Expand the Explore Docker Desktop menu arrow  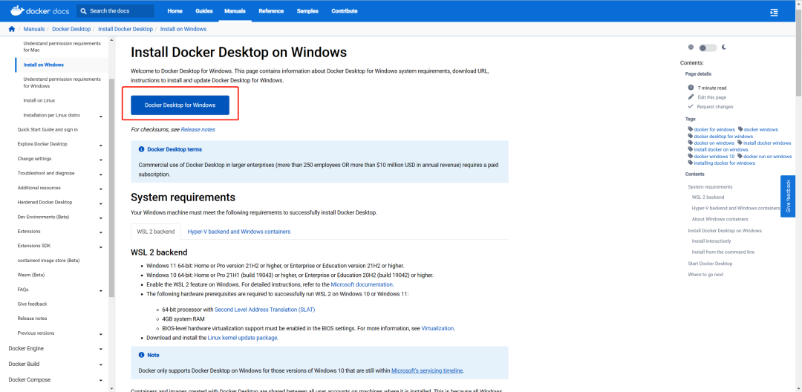pyautogui.click(x=101, y=146)
